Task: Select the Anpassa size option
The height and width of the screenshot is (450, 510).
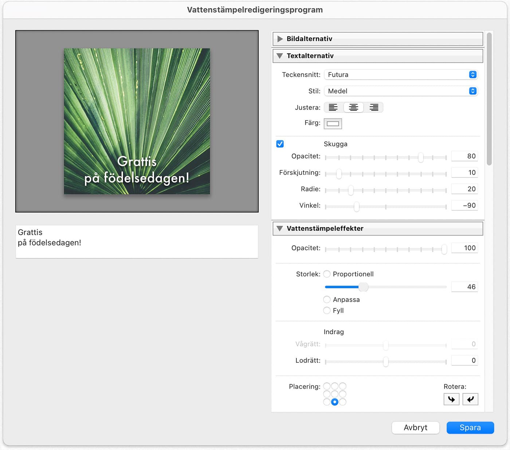Action: (327, 299)
